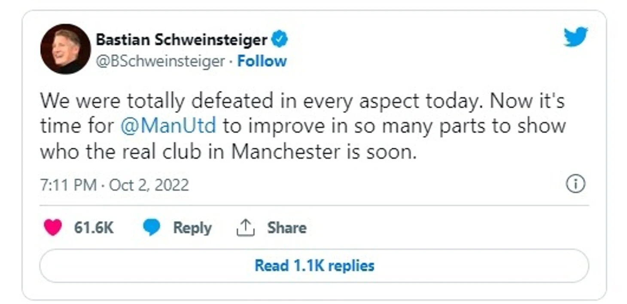The width and height of the screenshot is (627, 304).
Task: Click the blue reply bubble icon
Action: click(x=152, y=228)
